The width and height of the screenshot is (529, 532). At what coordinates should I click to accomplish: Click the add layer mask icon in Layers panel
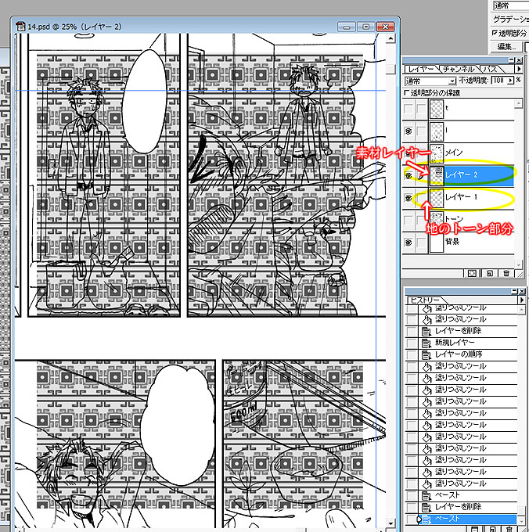(x=472, y=273)
